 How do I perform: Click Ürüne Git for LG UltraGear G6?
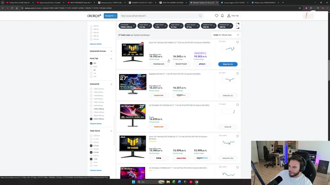(228, 127)
